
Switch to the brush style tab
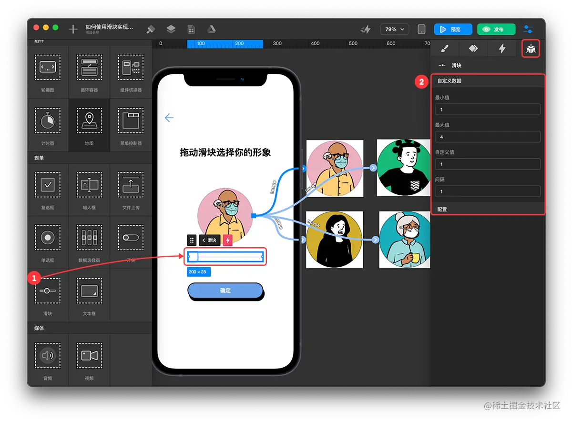[x=445, y=48]
